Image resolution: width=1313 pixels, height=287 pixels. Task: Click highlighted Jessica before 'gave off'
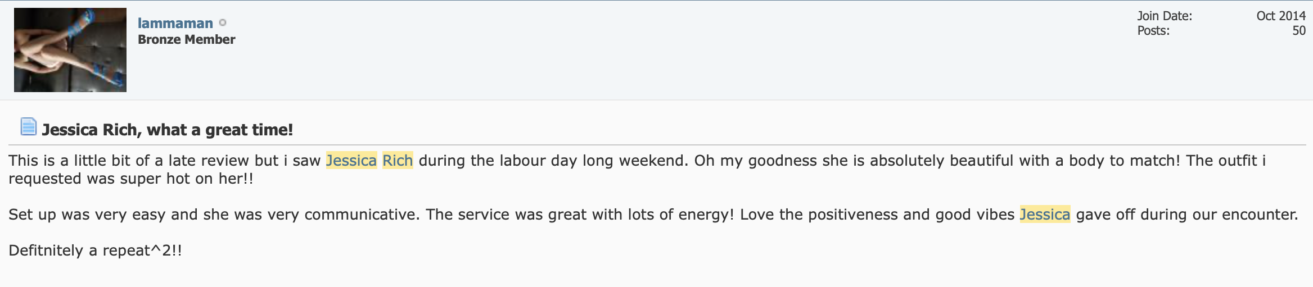click(x=1045, y=215)
